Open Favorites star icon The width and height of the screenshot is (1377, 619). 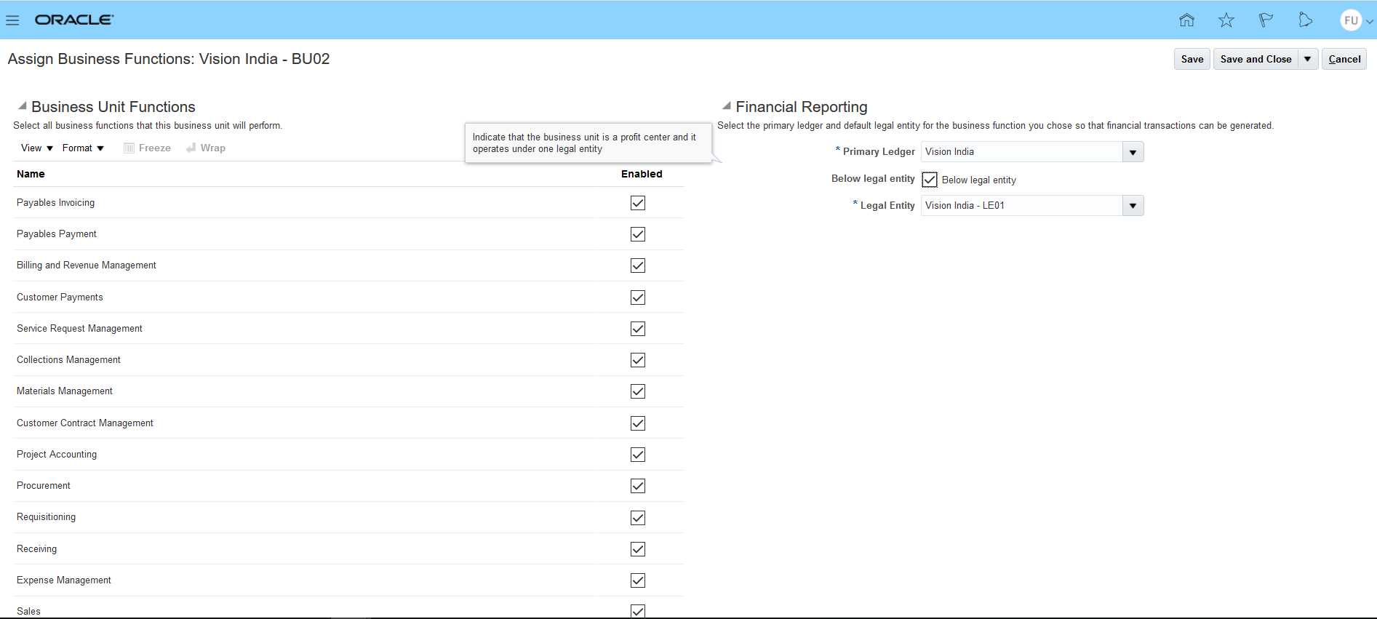pos(1226,20)
